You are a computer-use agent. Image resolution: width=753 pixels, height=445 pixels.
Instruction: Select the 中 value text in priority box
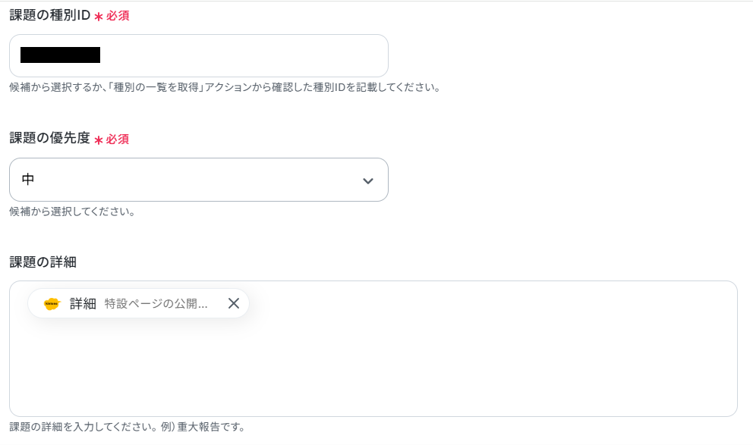click(28, 180)
